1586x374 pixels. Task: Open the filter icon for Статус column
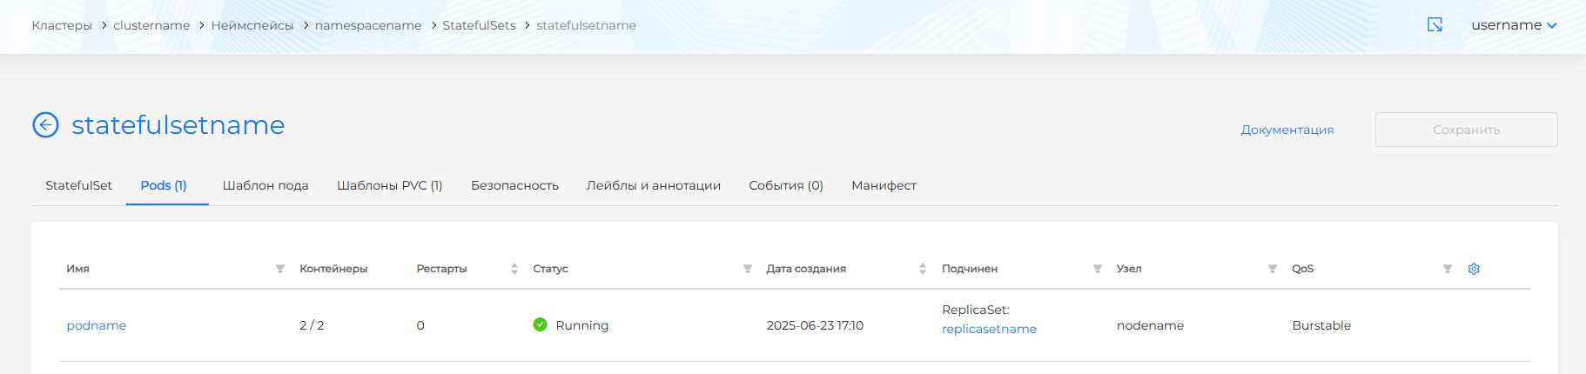747,269
